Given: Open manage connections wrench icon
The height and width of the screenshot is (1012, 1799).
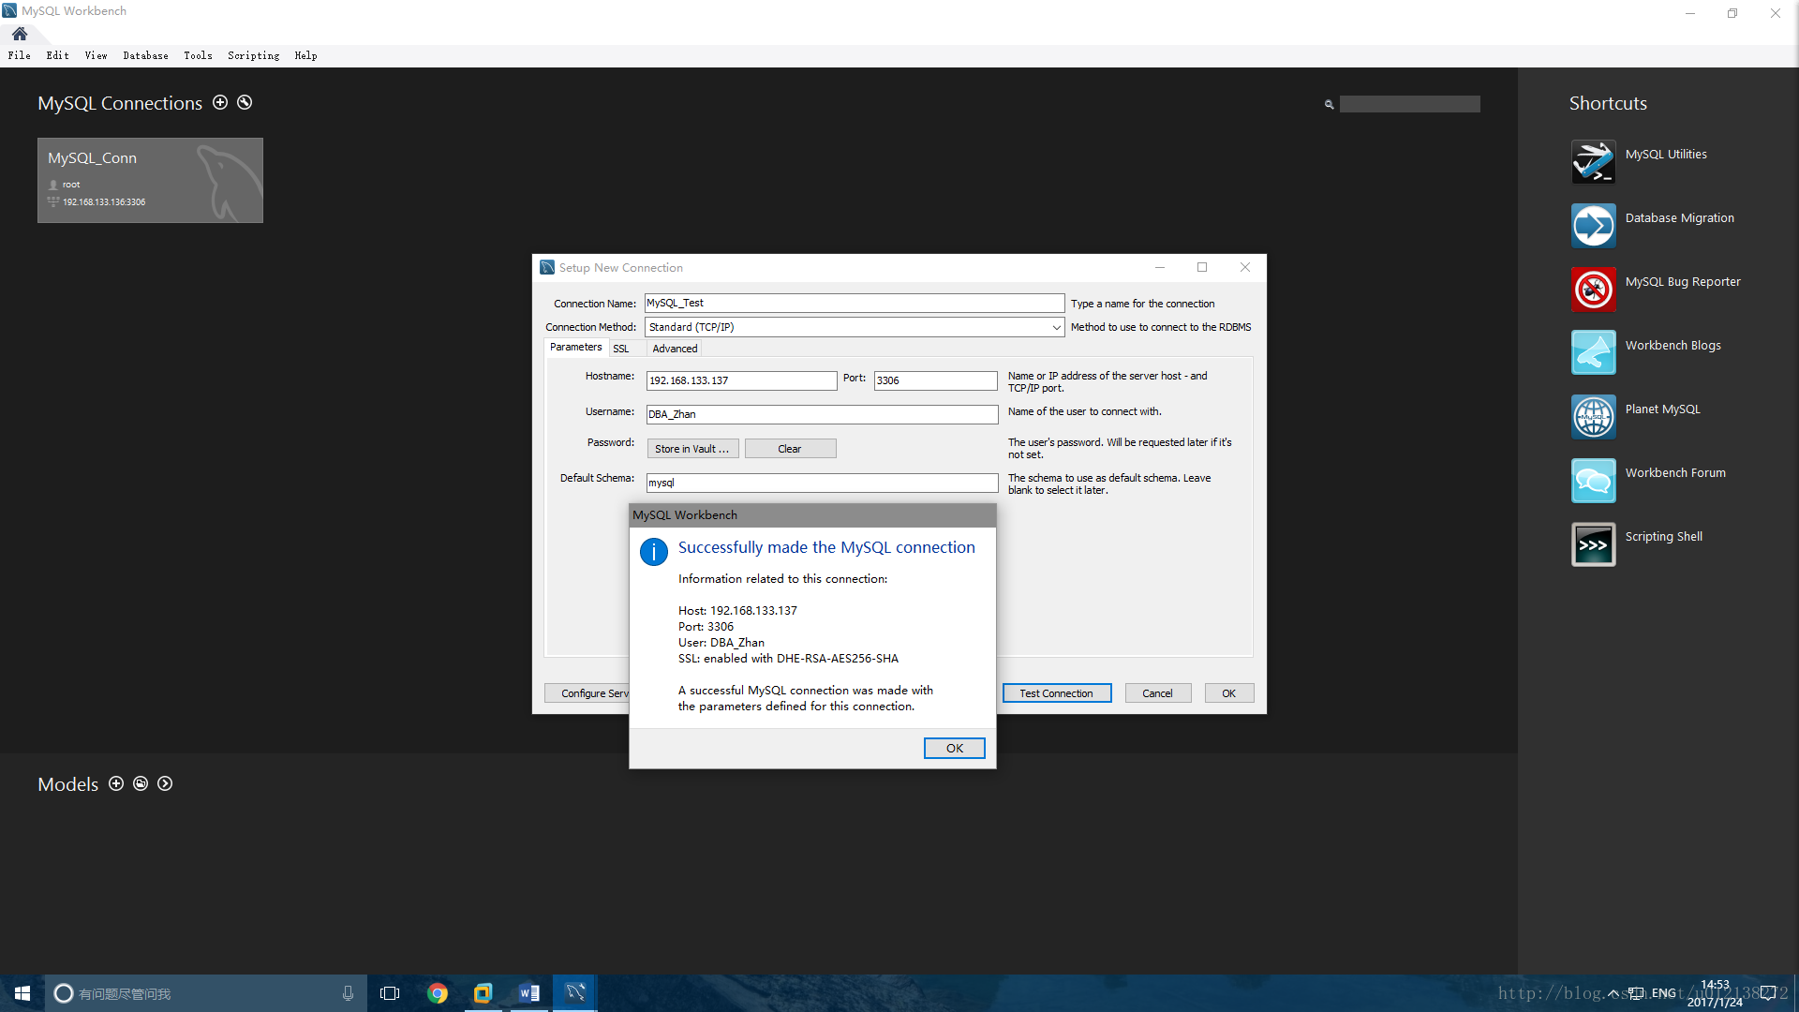Looking at the screenshot, I should (x=245, y=102).
